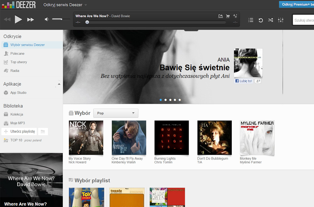Select the first banner slide dot
This screenshot has height=207, width=314.
pos(161,100)
